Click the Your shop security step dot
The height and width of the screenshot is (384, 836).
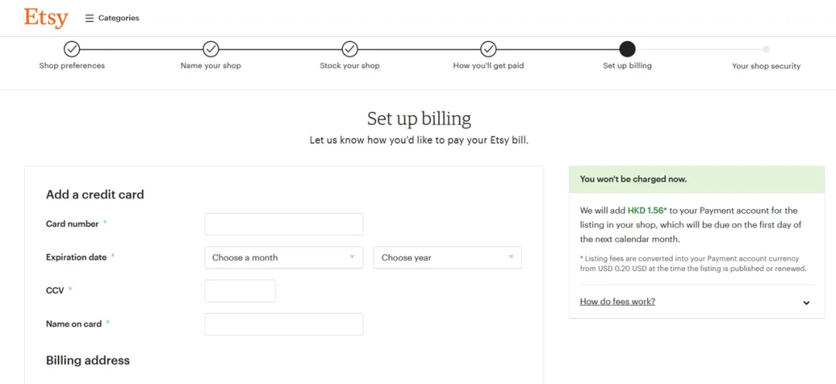pos(766,49)
